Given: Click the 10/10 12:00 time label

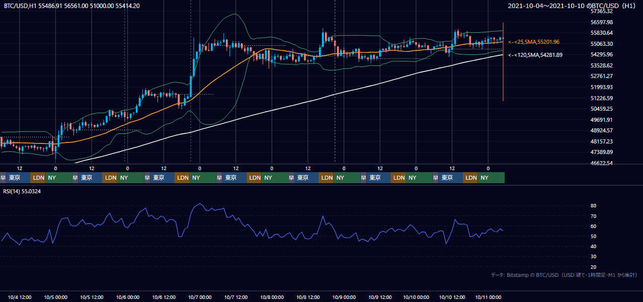Looking at the screenshot, I should coord(452,297).
